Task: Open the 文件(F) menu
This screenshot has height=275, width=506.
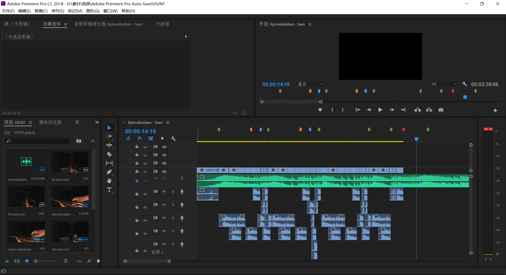Action: [x=8, y=11]
